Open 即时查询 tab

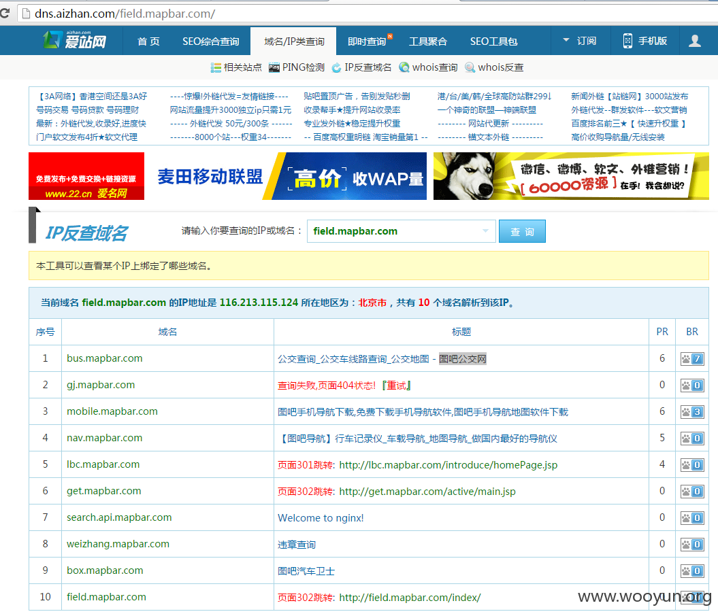pyautogui.click(x=368, y=41)
